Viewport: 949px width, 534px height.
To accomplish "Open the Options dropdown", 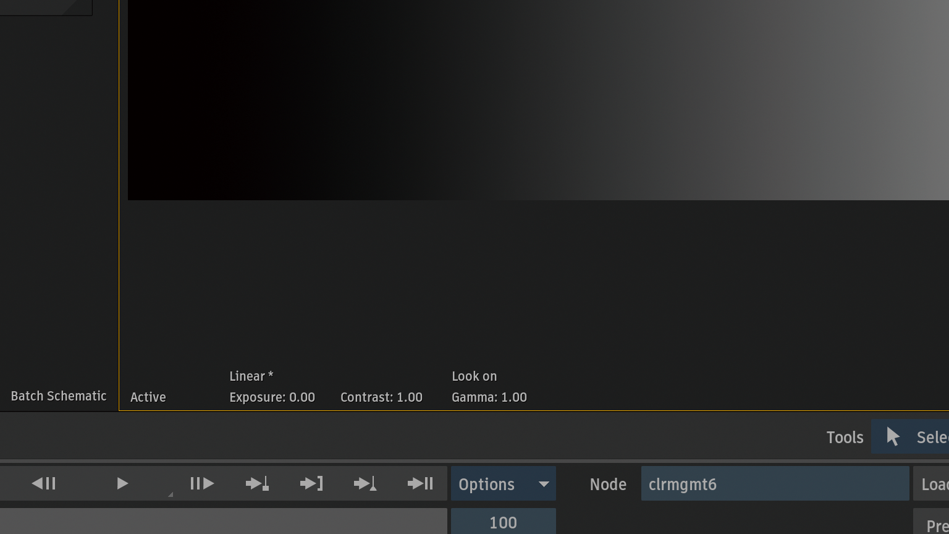I will 503,484.
